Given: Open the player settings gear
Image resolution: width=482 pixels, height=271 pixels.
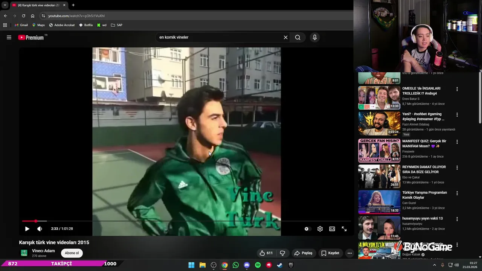Looking at the screenshot, I should tap(320, 229).
